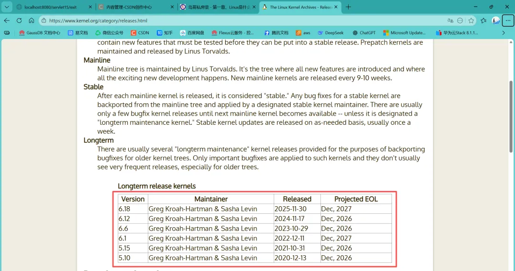Go back to the previous page
The width and height of the screenshot is (515, 271).
point(7,20)
